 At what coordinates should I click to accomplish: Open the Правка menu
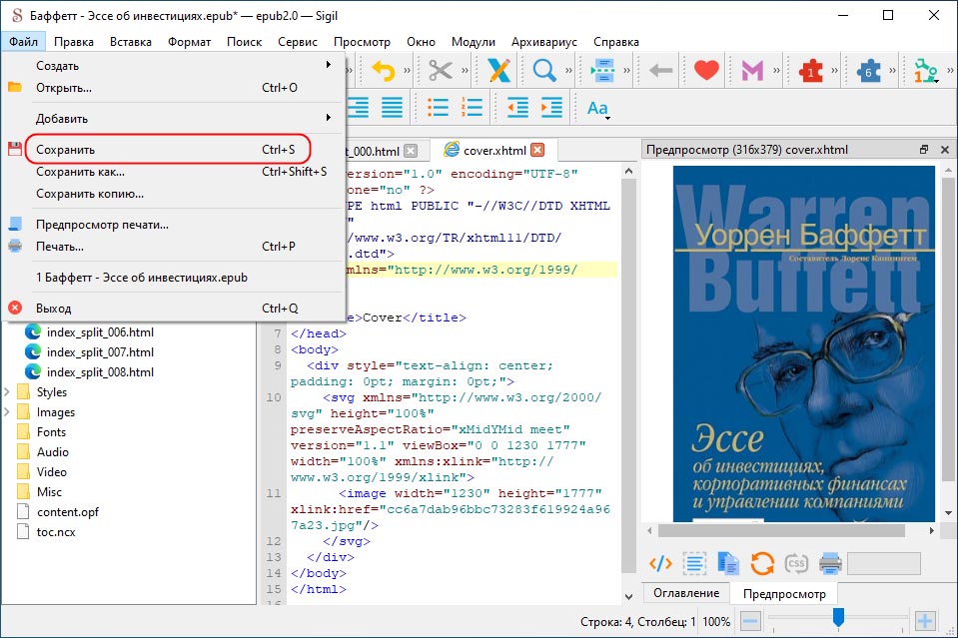(73, 42)
